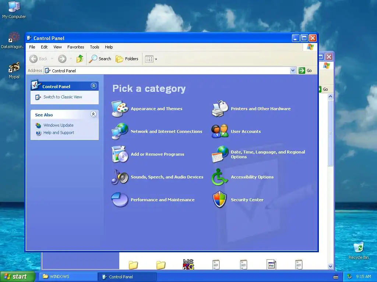Viewport: 377px width, 282px height.
Task: Collapse the See Also sidebar section
Action: tap(94, 114)
